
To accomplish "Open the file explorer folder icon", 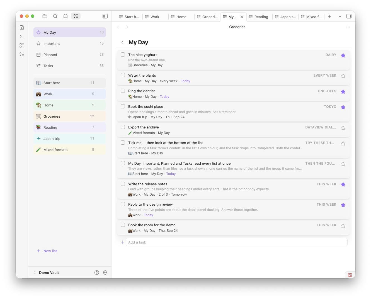I will [x=45, y=16].
